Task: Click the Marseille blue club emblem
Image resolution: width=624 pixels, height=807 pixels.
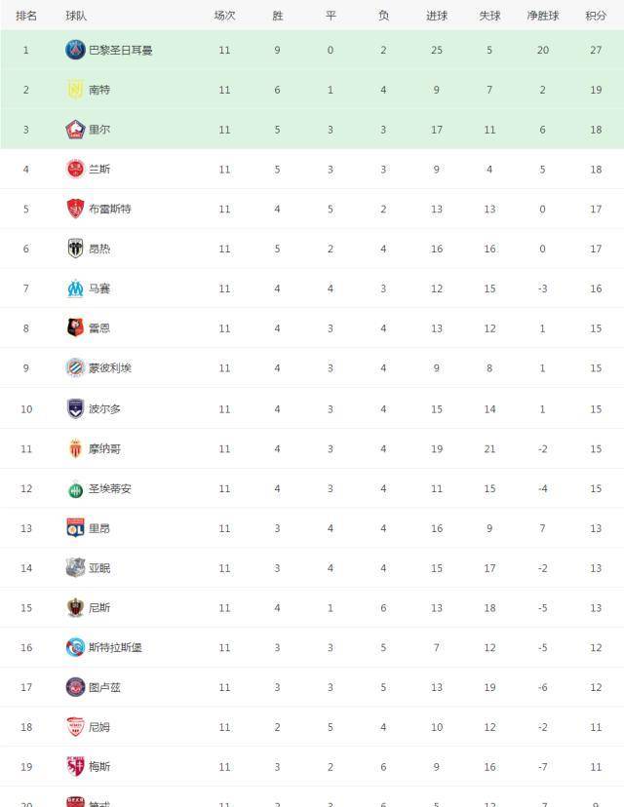Action: tap(75, 288)
